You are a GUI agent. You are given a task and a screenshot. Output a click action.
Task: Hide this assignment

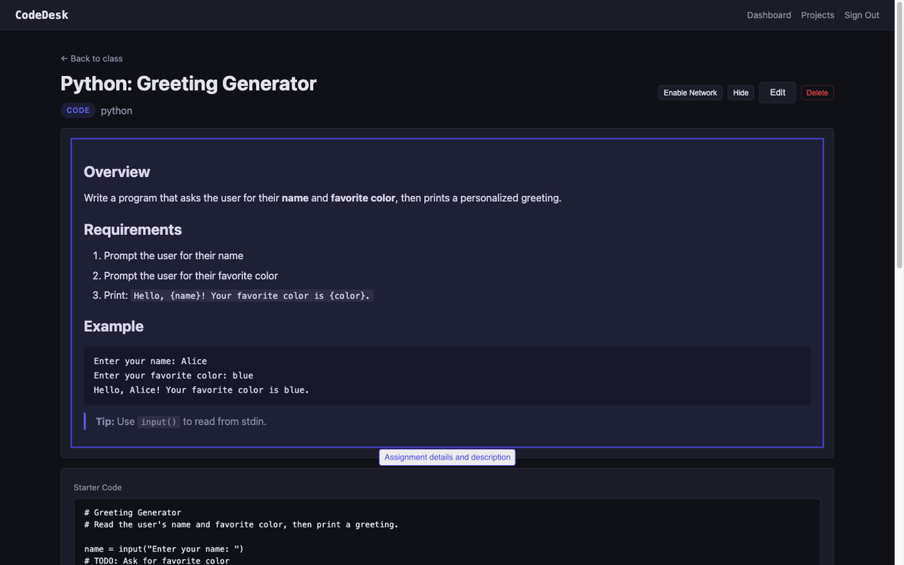pos(741,93)
